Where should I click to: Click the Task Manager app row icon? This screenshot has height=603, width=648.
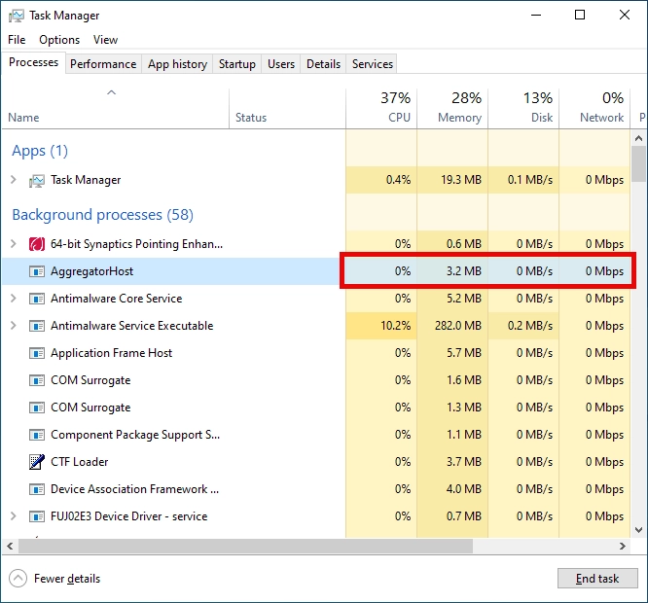point(37,181)
